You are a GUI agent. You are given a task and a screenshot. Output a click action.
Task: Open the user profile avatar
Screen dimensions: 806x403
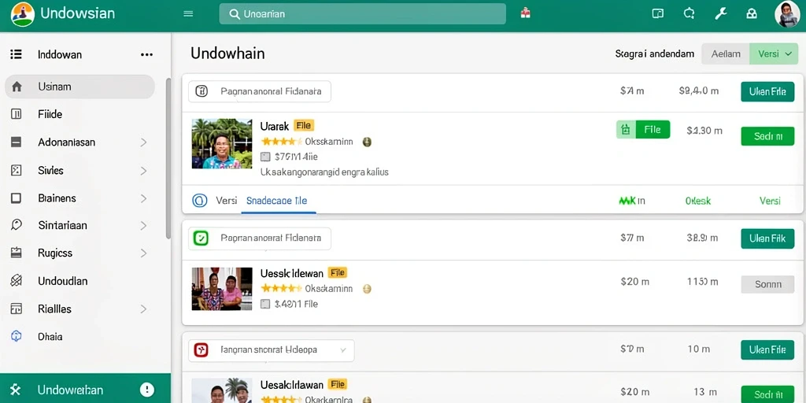(x=787, y=14)
